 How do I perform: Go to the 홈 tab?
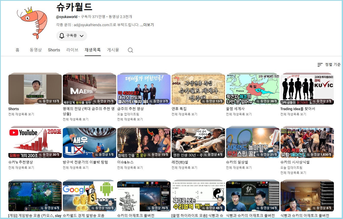tap(17, 50)
